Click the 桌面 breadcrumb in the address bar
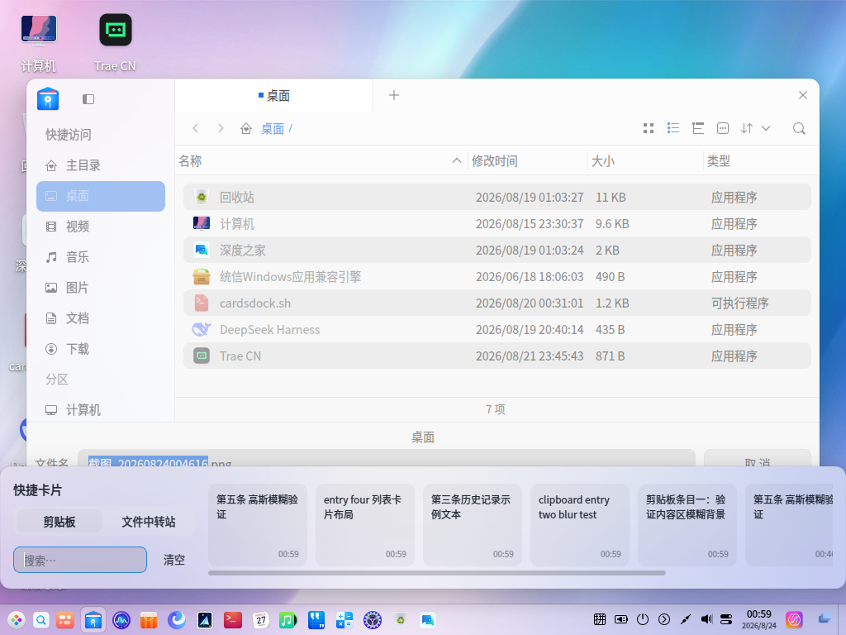Viewport: 846px width, 635px height. (273, 128)
